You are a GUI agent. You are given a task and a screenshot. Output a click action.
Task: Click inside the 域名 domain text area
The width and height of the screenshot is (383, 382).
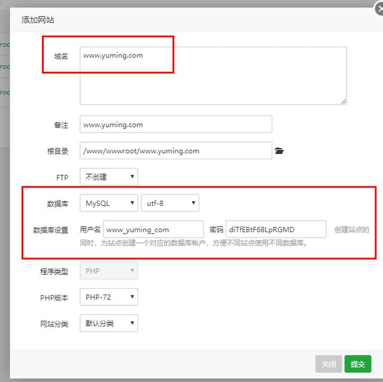point(213,75)
